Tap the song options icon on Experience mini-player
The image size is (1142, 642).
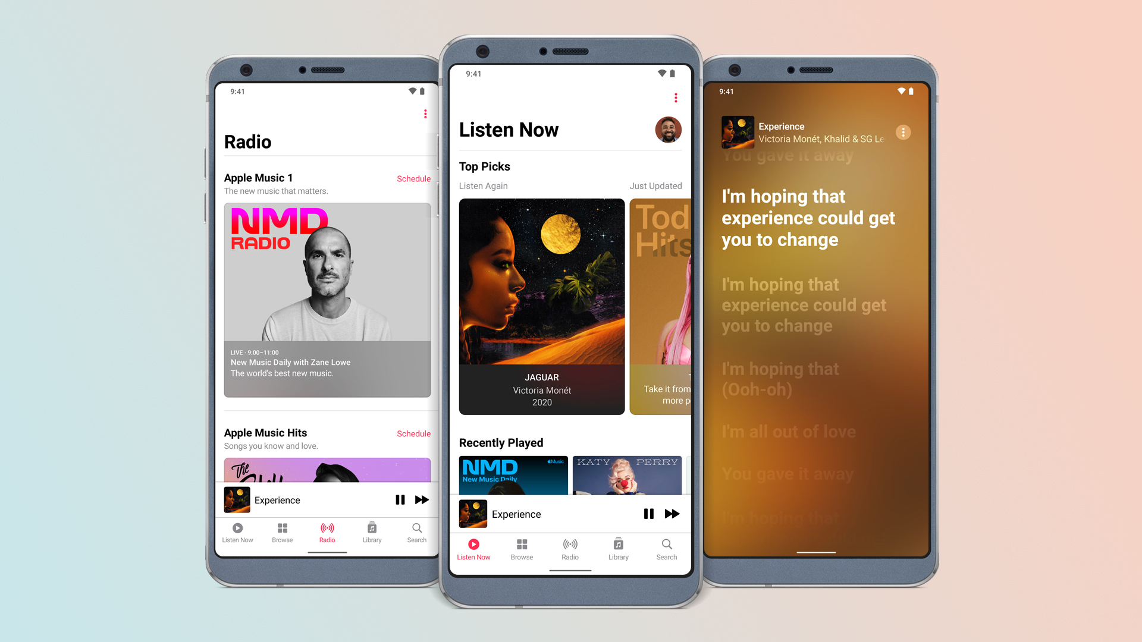tap(904, 131)
